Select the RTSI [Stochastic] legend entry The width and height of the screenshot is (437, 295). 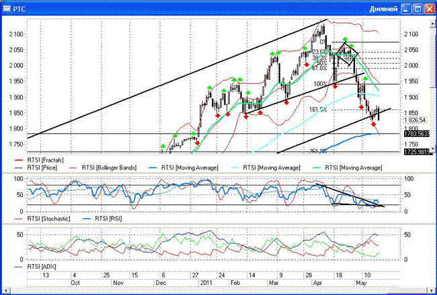48,218
